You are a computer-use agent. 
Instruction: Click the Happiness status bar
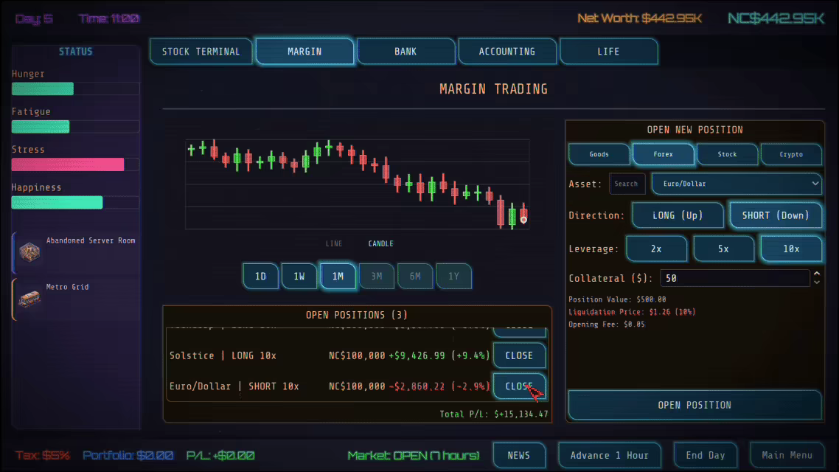(x=75, y=202)
